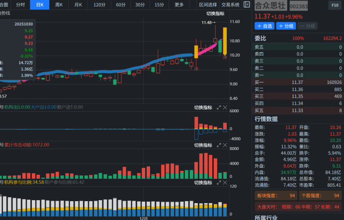Select the 周K weekly chart tab
Image resolution: width=344 pixels, height=220 pixels.
(59, 4)
